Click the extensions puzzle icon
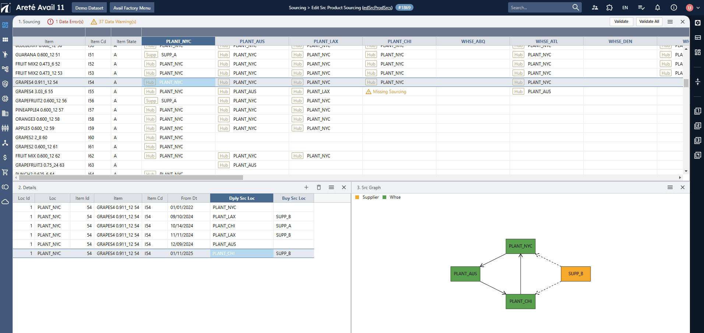Screen dimensions: 704x333 point(610,7)
